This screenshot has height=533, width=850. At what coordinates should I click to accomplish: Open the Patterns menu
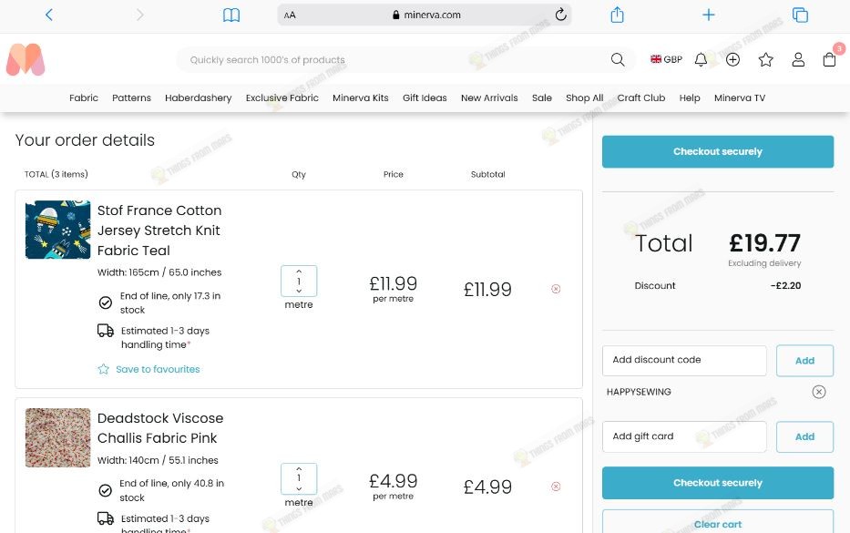pyautogui.click(x=131, y=97)
